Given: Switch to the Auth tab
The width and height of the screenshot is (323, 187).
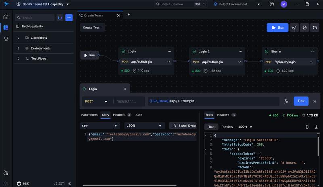Looking at the screenshot, I should tap(138, 115).
